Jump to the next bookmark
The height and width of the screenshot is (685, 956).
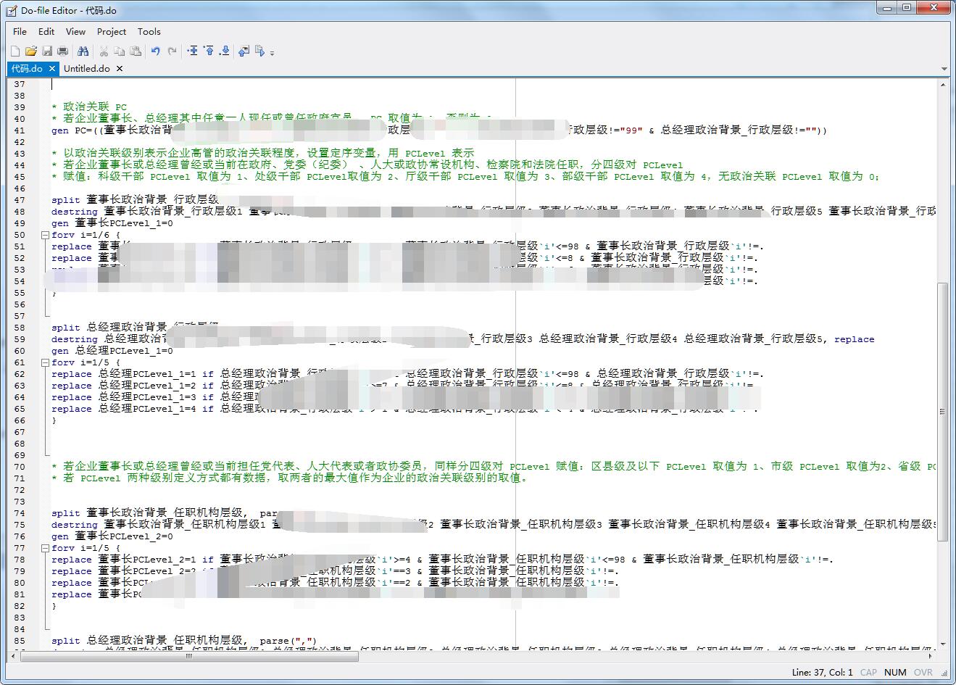coord(225,51)
